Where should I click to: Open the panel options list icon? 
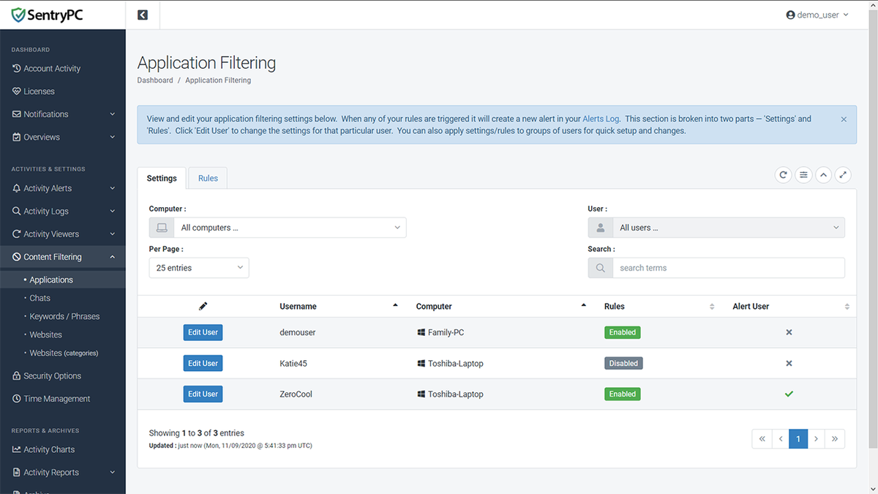click(803, 175)
